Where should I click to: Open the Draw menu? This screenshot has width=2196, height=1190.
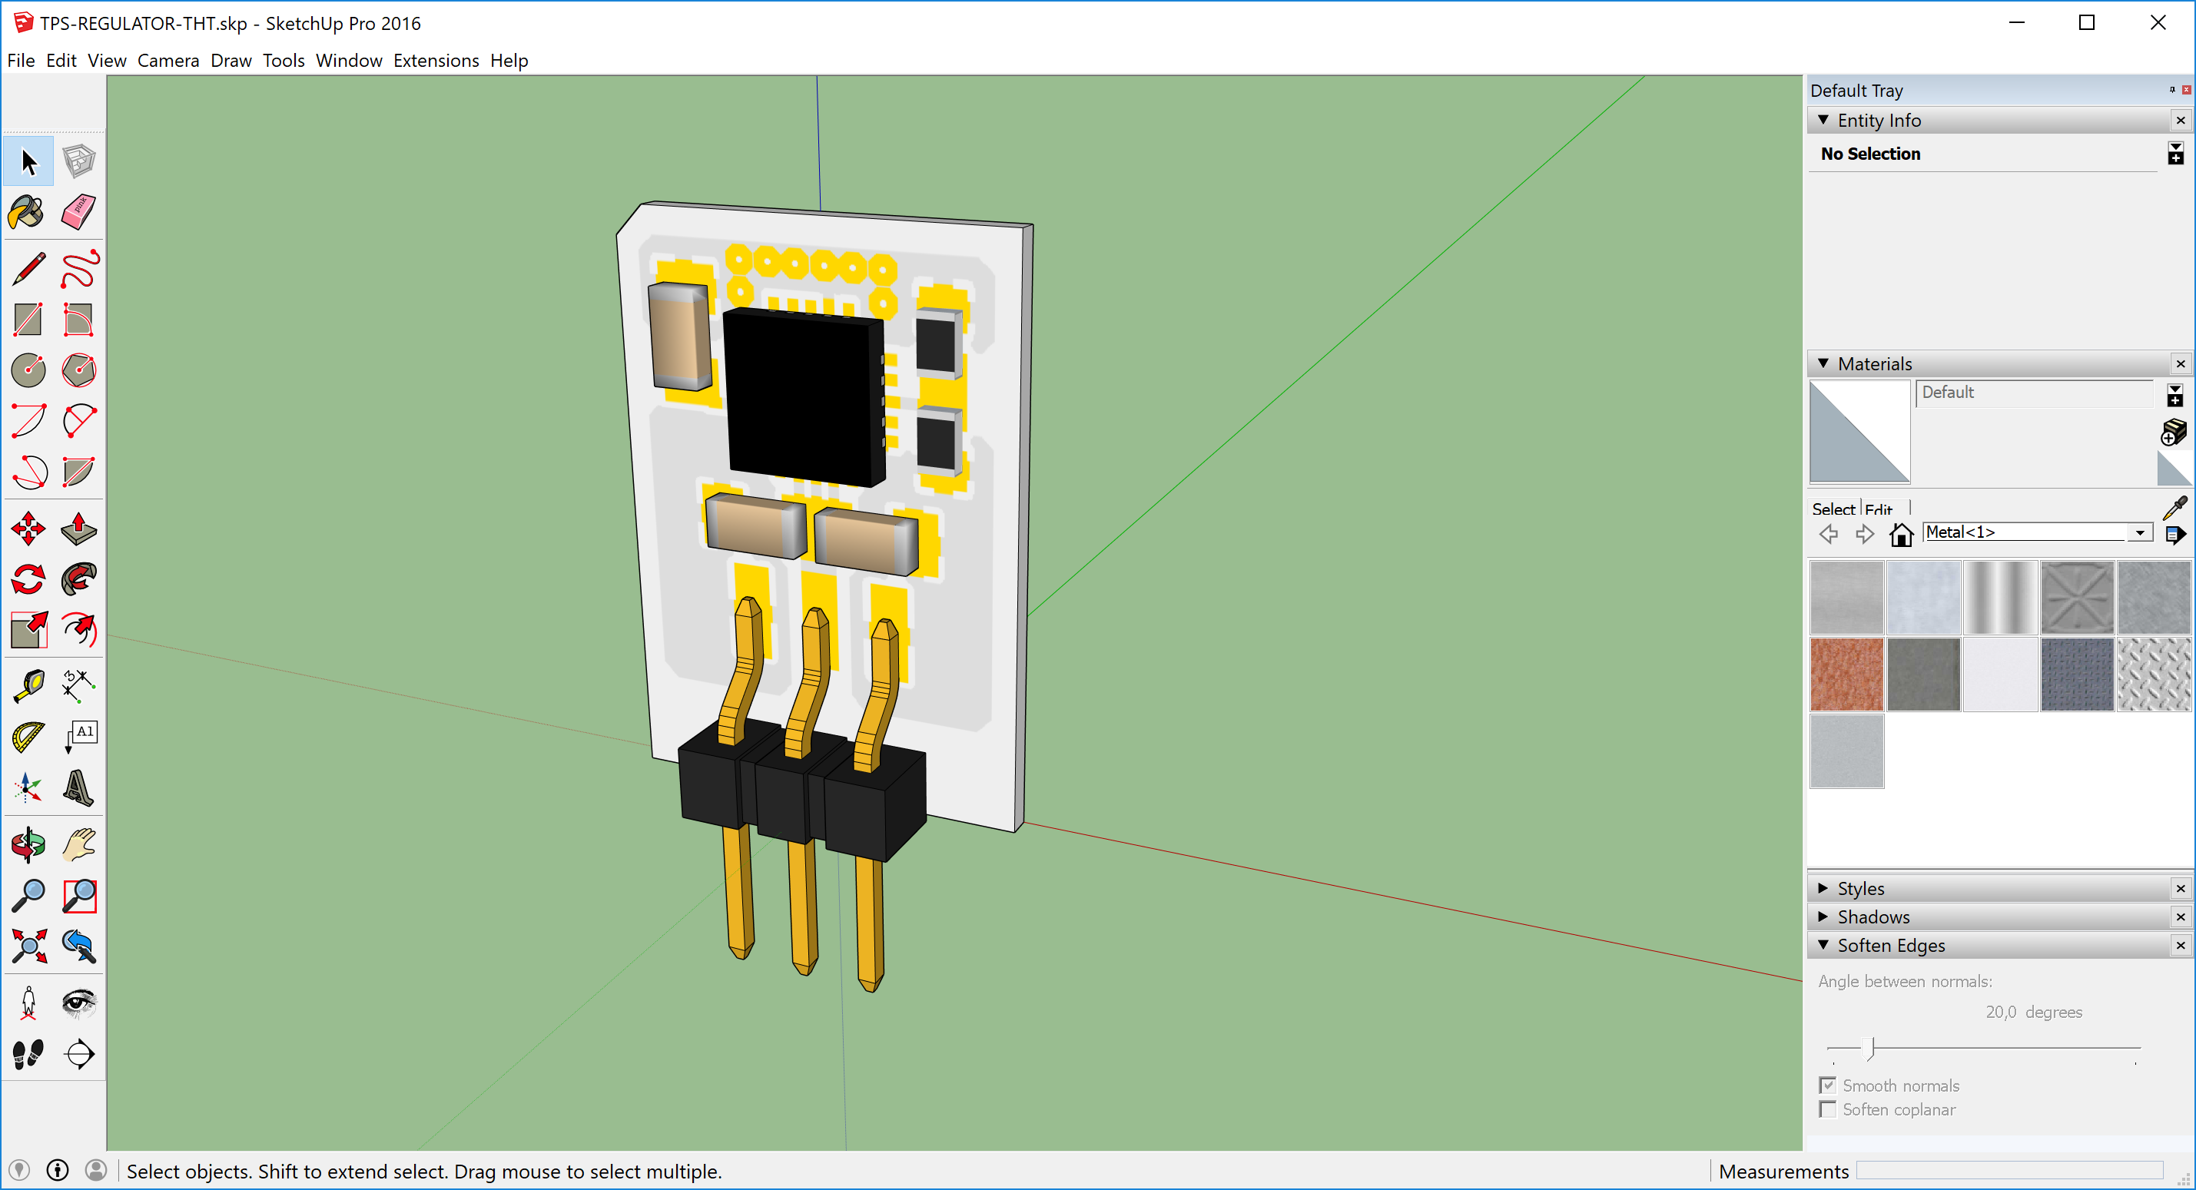pos(231,61)
